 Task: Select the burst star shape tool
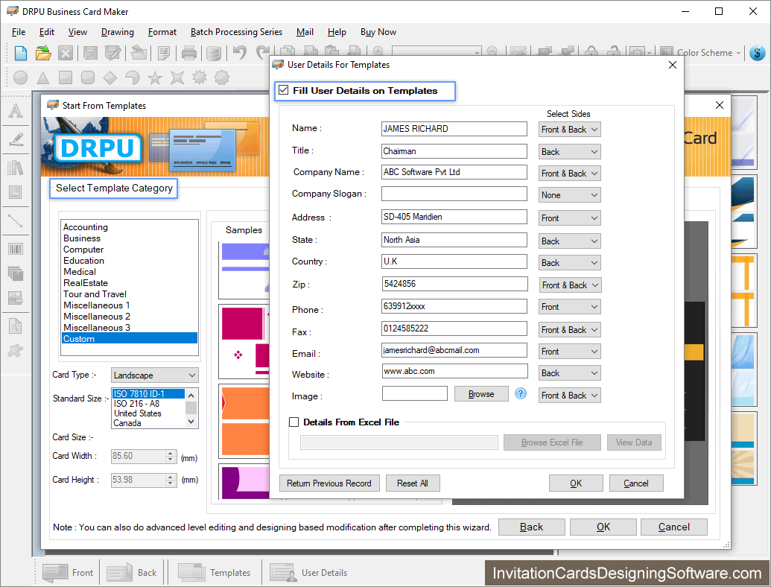tap(200, 77)
